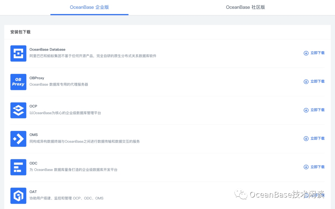This screenshot has height=209, width=335.
Task: Click 立即下载 link for OCP
Action: pos(317,110)
